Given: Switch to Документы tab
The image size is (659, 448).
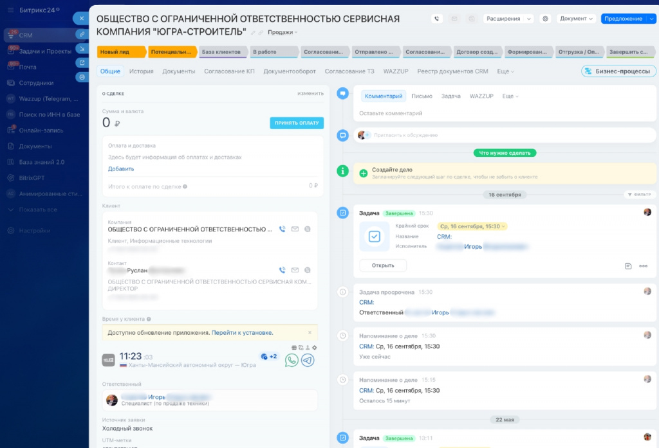Looking at the screenshot, I should click(179, 71).
